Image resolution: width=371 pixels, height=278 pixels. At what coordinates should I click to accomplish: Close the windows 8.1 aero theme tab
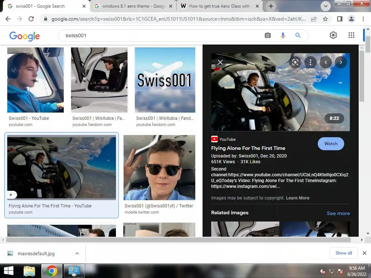(x=171, y=7)
